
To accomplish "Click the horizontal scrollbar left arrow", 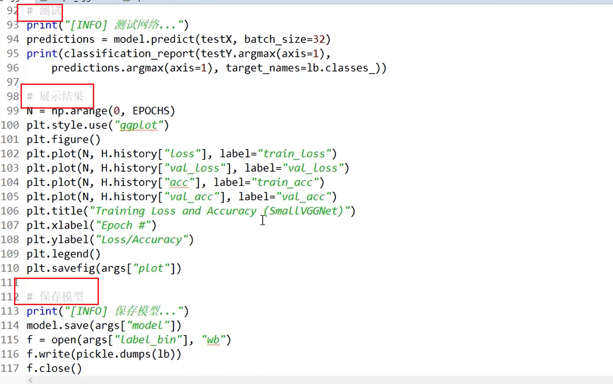I will point(31,380).
